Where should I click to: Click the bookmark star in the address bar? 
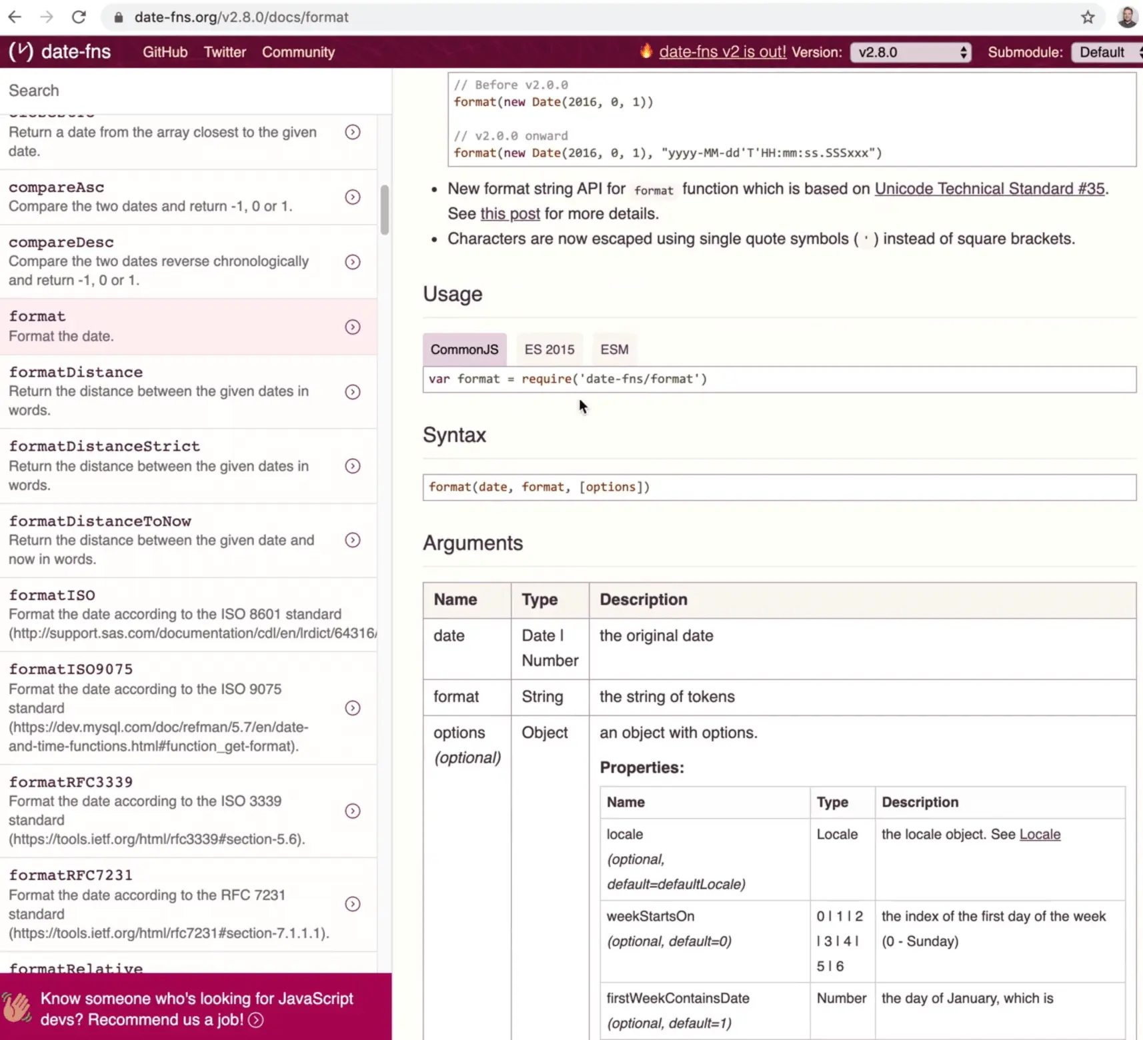coord(1088,17)
